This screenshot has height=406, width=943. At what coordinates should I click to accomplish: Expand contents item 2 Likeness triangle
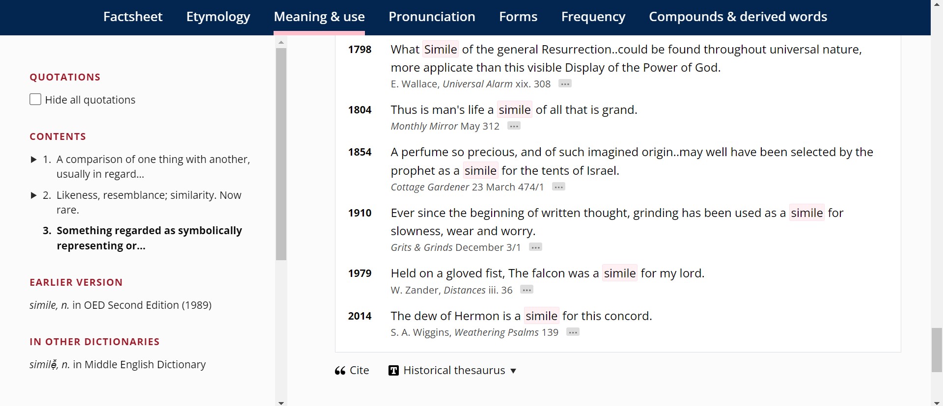[33, 195]
